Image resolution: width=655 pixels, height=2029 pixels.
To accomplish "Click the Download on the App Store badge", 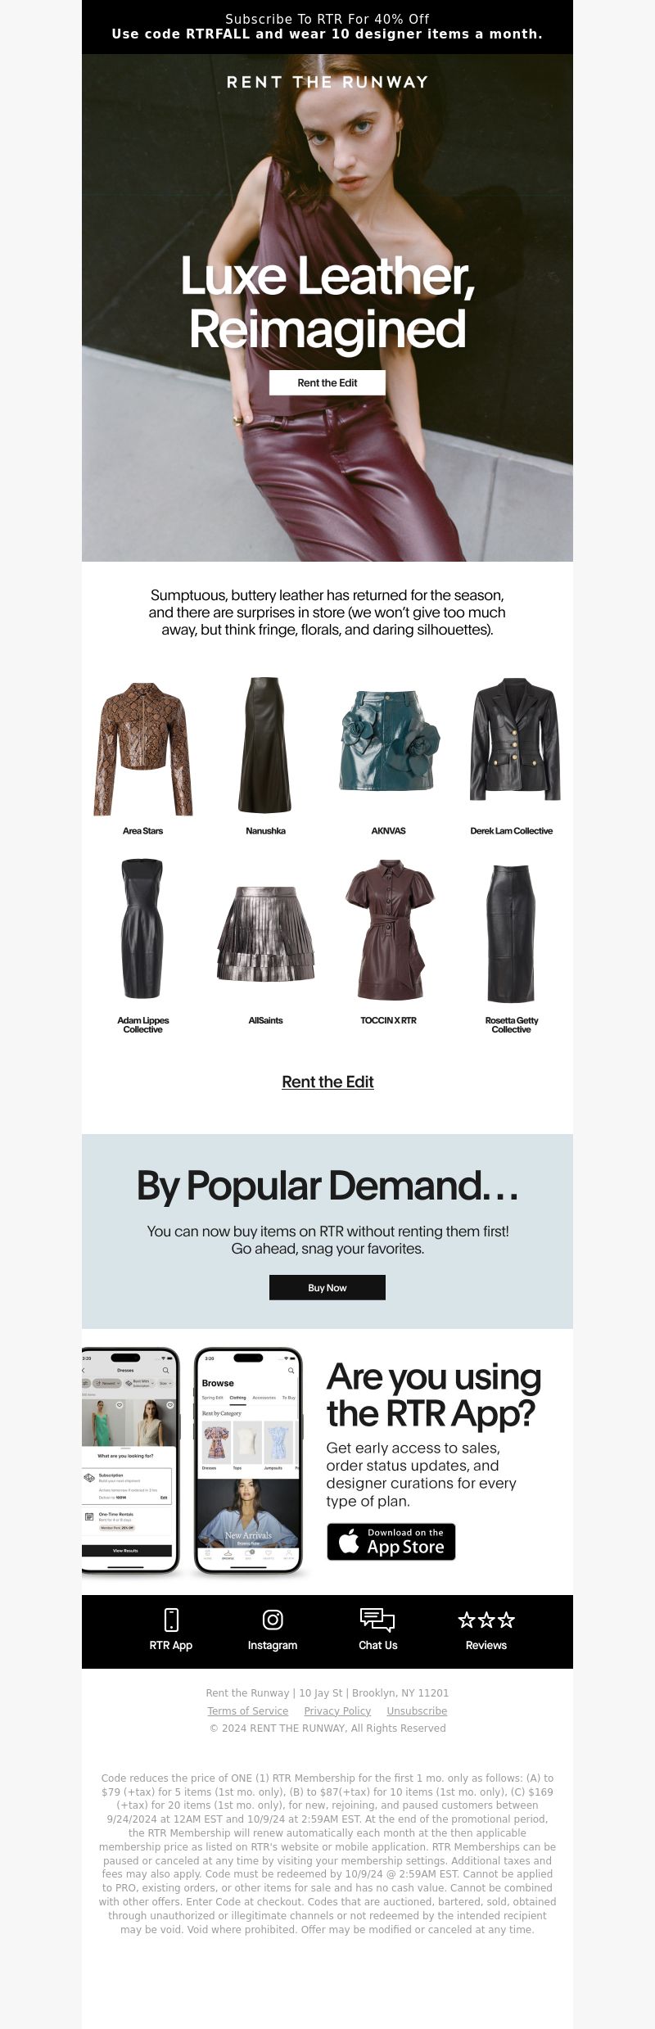I will tap(391, 1541).
